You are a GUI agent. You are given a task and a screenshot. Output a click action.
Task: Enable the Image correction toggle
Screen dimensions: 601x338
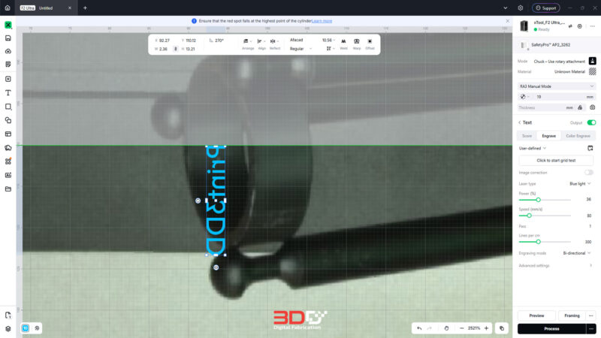coord(589,173)
